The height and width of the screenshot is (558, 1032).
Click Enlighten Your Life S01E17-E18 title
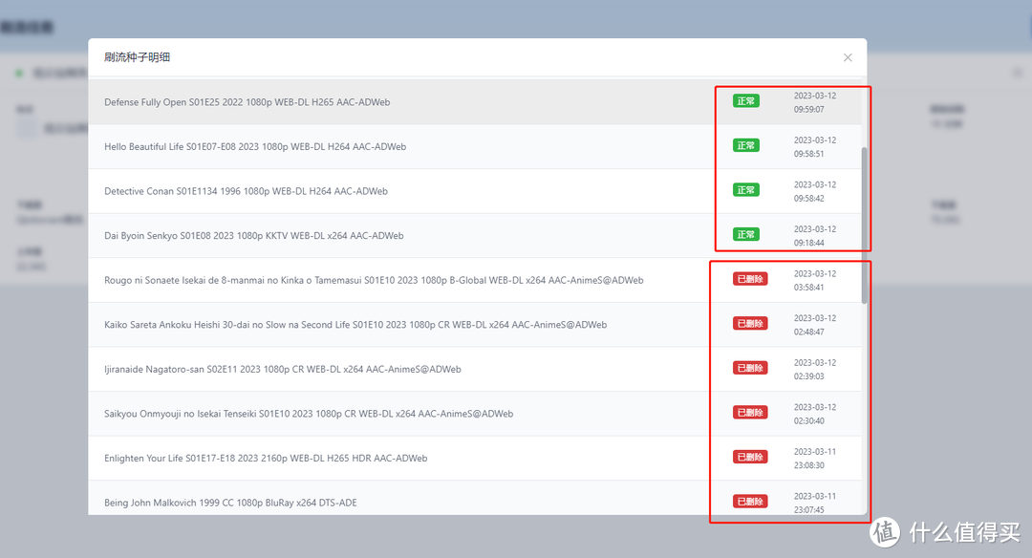[x=266, y=459]
